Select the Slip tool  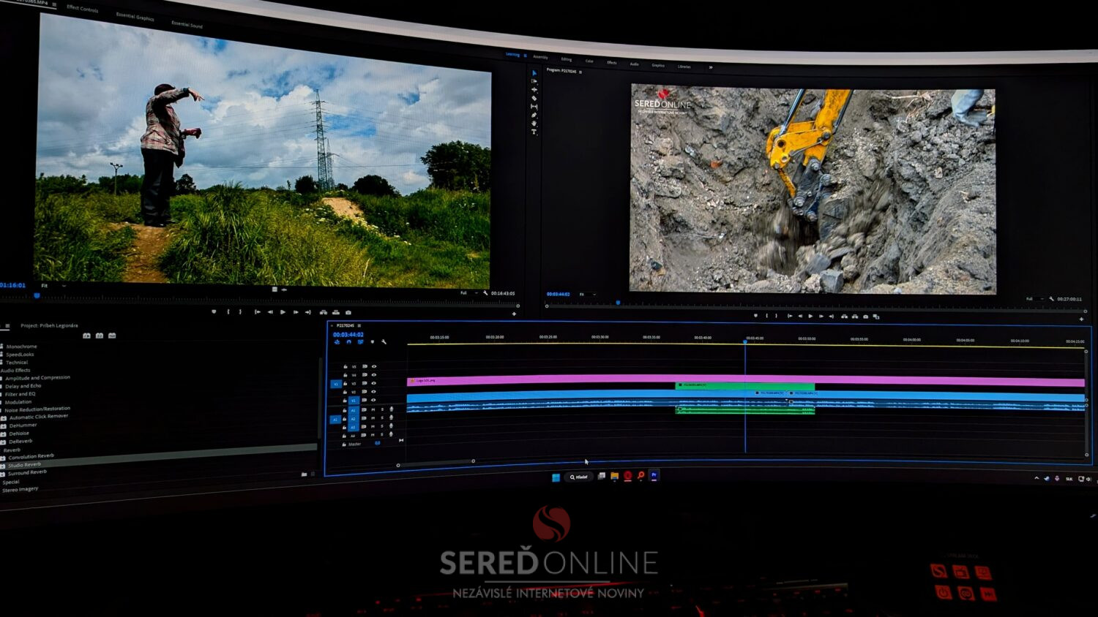tap(534, 107)
